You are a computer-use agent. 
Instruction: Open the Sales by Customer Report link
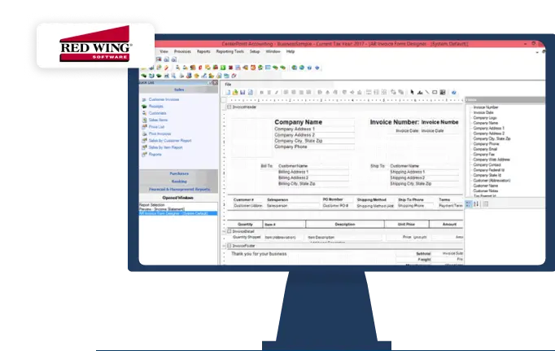coord(170,141)
